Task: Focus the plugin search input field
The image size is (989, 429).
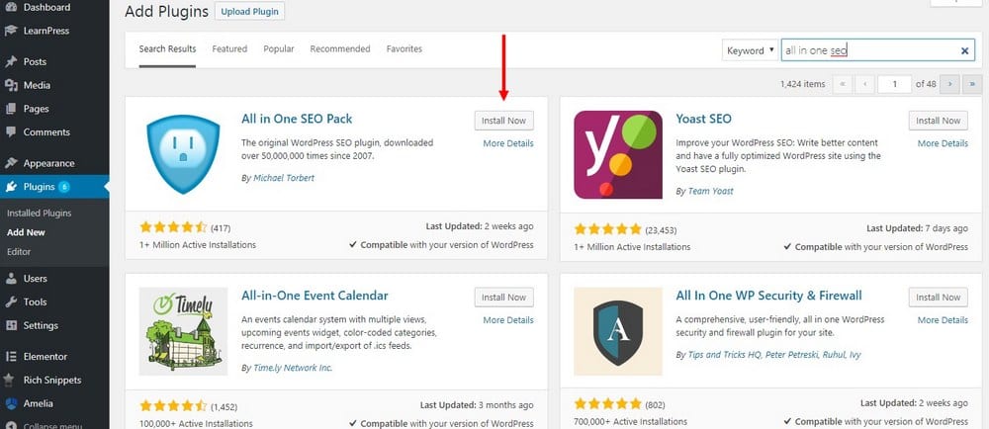Action: 870,51
